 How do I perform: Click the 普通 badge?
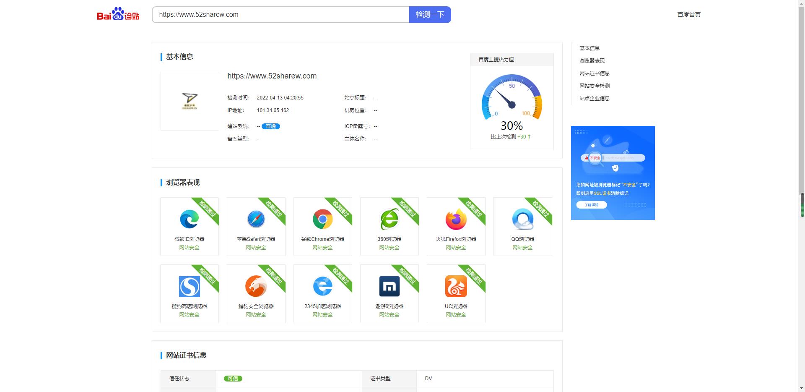pos(271,126)
